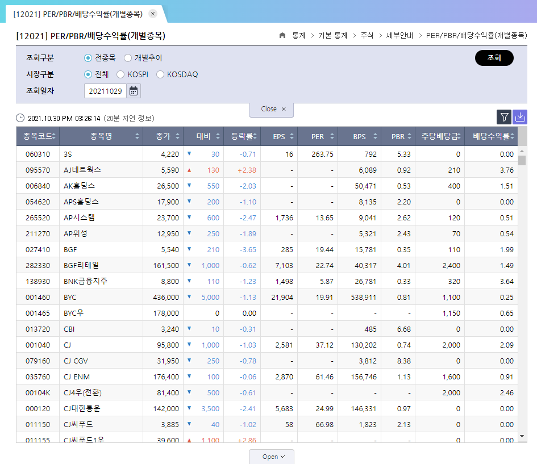Viewport: 537px width, 464px height.
Task: Open 통계 in the breadcrumb
Action: 299,35
